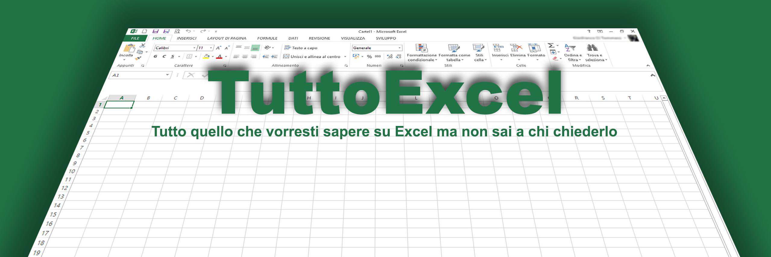The width and height of the screenshot is (771, 257).
Task: Click the yellow fill color bucket
Action: pos(206,56)
